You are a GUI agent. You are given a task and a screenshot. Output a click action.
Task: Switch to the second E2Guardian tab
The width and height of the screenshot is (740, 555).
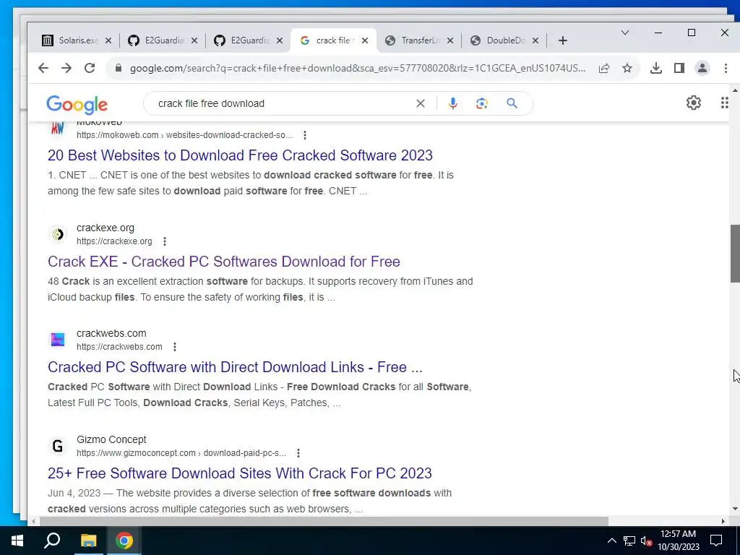click(249, 40)
